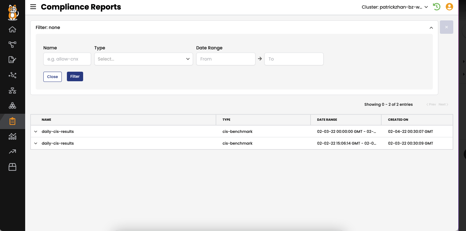466x231 pixels.
Task: Open the hamburger navigation menu
Action: (33, 7)
